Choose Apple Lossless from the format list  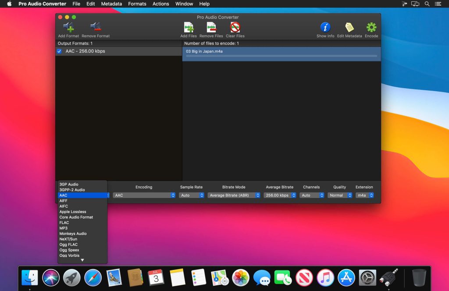[x=72, y=211]
